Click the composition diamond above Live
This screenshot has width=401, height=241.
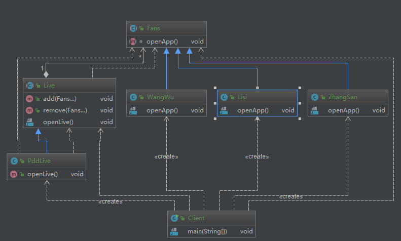[x=46, y=74]
